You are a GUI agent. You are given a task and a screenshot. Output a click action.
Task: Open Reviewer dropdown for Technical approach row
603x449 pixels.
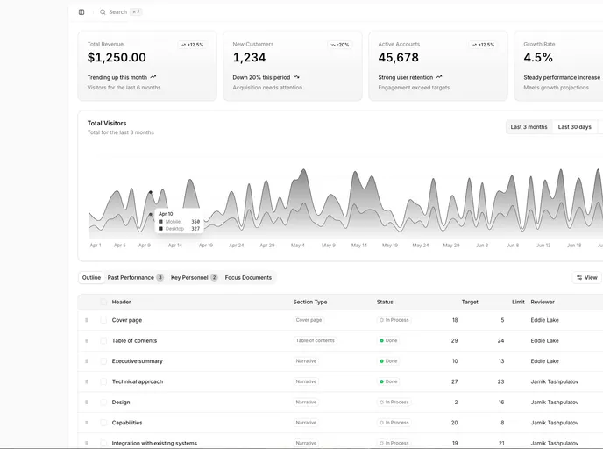566,381
